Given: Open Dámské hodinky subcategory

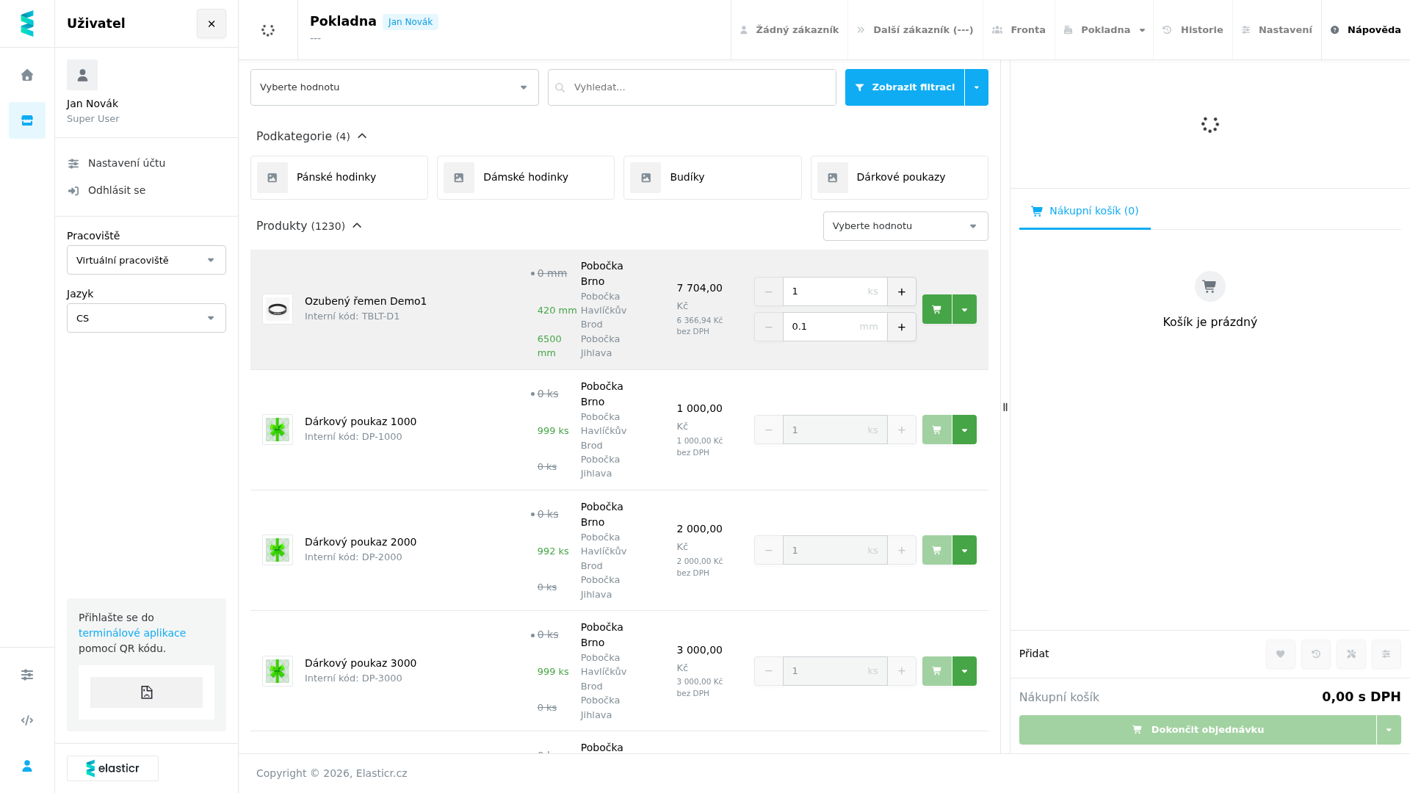Looking at the screenshot, I should [x=526, y=178].
